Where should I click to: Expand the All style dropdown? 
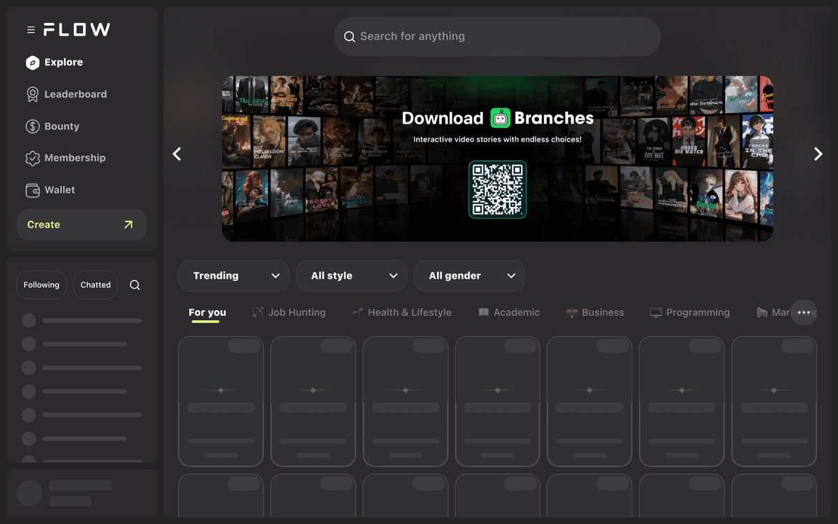[351, 275]
